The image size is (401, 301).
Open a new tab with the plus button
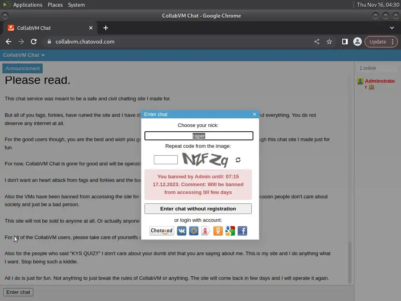(x=106, y=28)
